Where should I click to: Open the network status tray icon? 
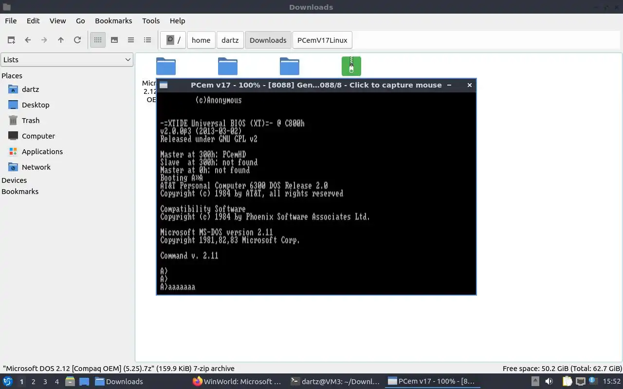point(580,382)
